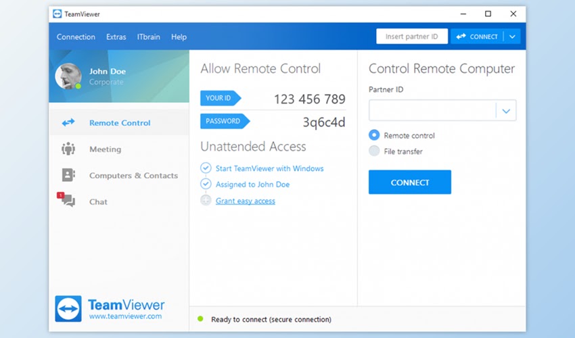
Task: Click the Corporate license label
Action: point(106,82)
